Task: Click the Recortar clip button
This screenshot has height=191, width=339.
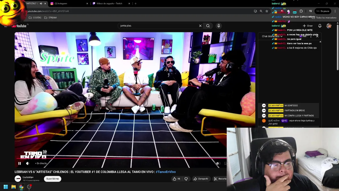Action: tap(220, 179)
